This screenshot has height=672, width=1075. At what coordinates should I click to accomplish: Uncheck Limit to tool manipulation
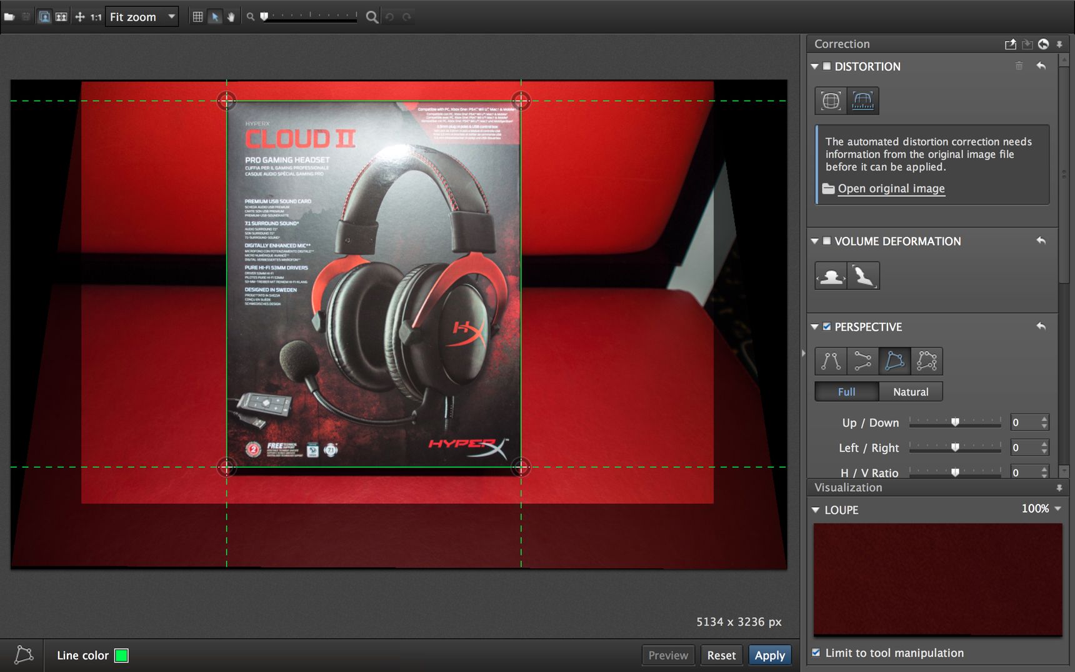816,653
